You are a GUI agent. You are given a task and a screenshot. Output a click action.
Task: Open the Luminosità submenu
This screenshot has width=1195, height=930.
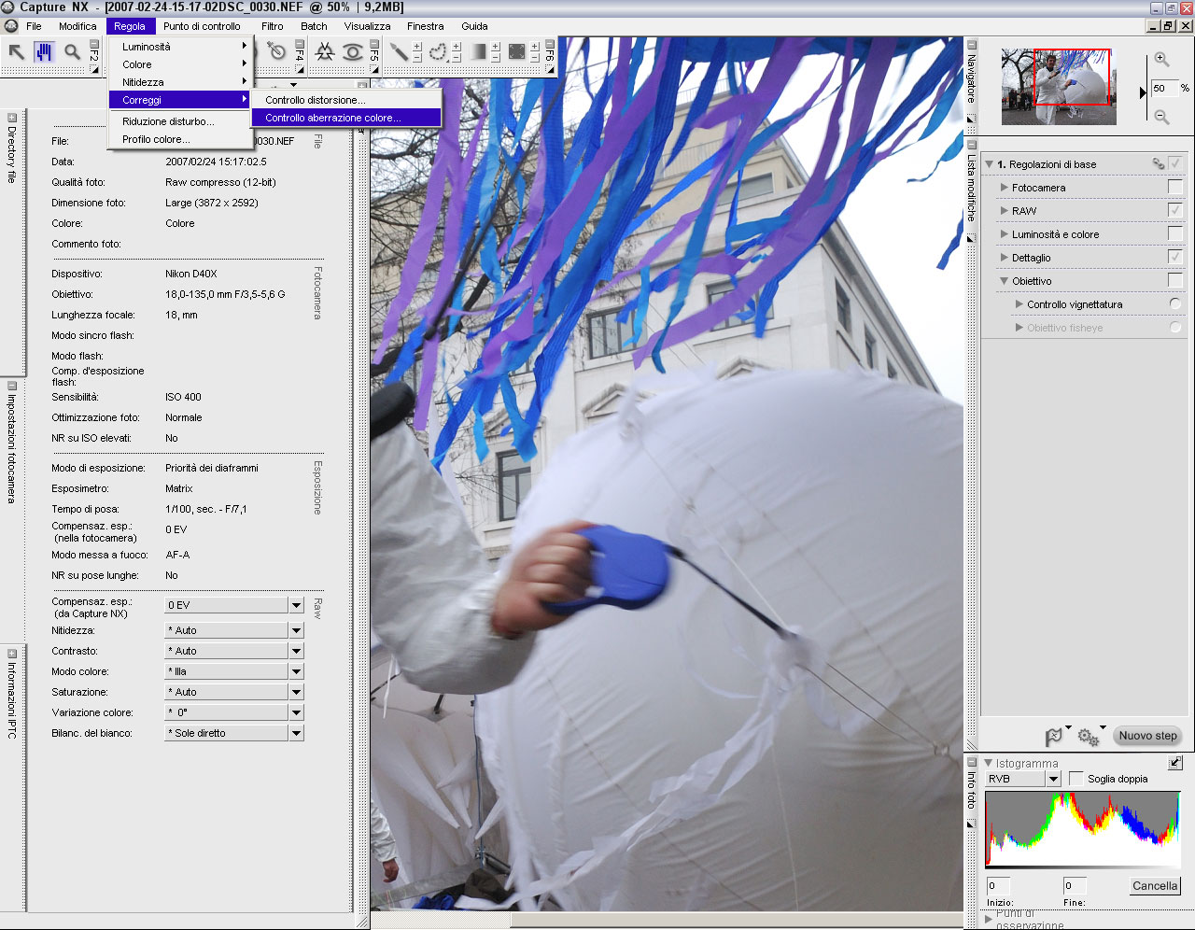pos(180,47)
